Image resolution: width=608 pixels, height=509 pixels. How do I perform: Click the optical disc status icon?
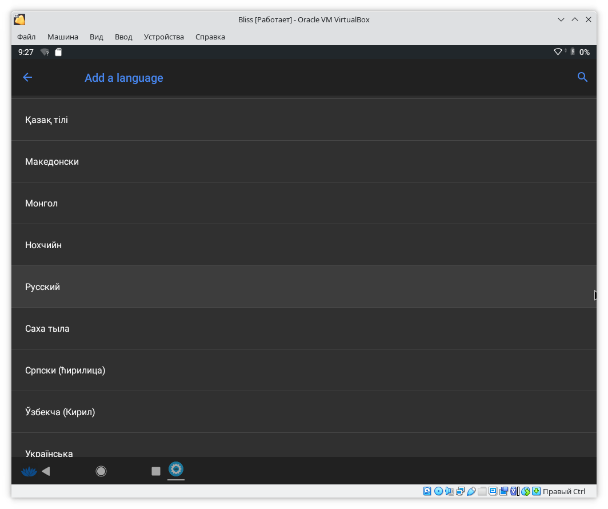tap(438, 491)
